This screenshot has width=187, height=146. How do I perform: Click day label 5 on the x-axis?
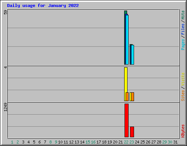[x=34, y=142]
